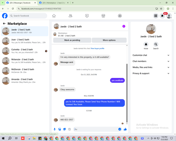The image size is (176, 141).
Task: Open the Friends icon in top navigation
Action: coord(70,16)
